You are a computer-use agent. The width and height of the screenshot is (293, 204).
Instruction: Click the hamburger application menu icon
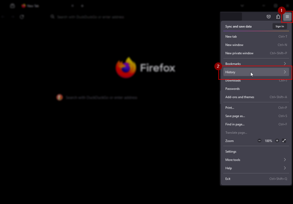click(x=287, y=17)
